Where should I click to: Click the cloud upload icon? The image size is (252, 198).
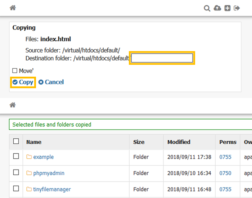217,8
